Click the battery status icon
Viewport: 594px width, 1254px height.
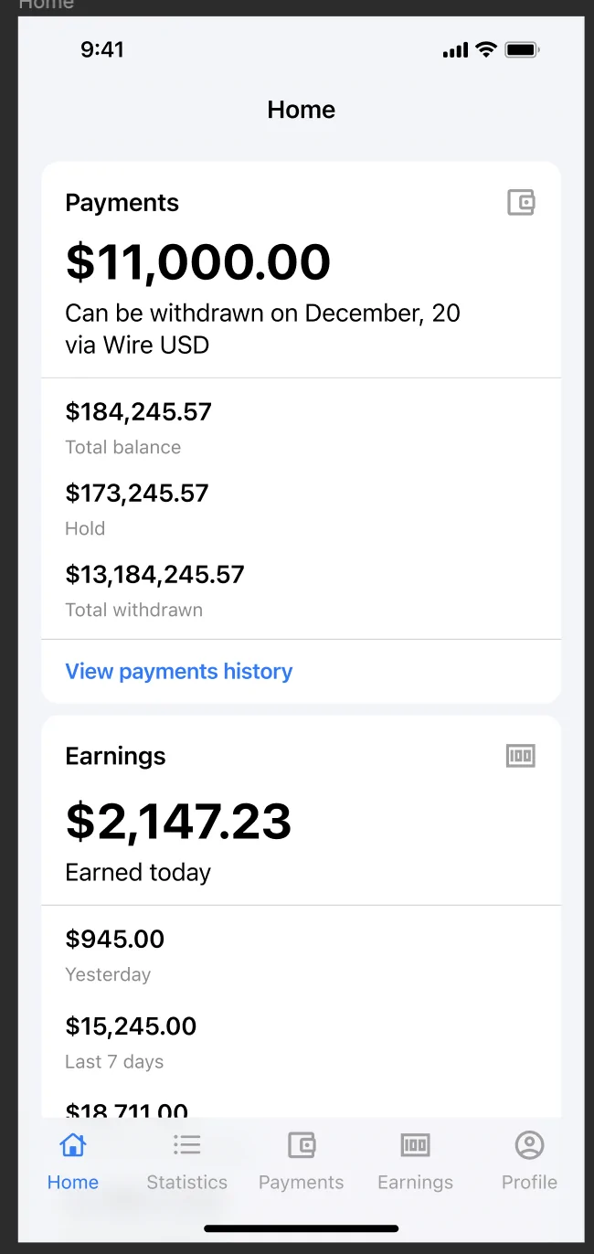pos(523,49)
